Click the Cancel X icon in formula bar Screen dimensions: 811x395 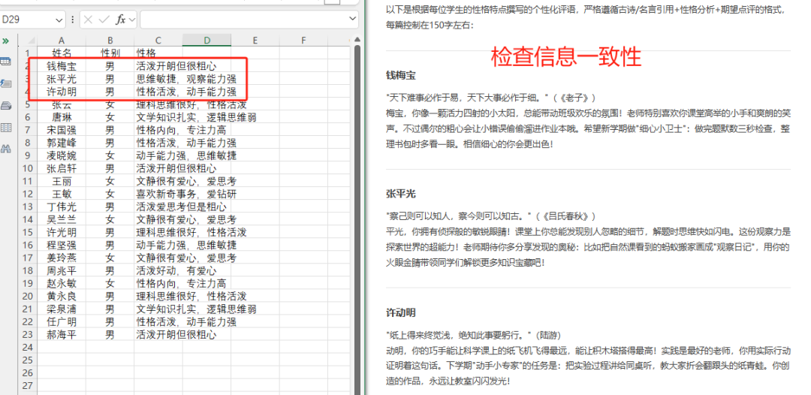point(89,20)
